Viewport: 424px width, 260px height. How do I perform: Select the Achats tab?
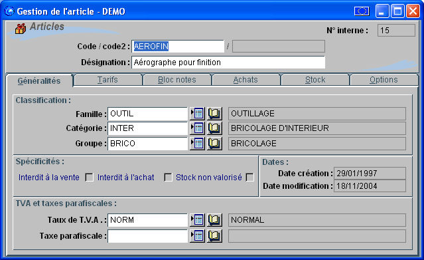[x=246, y=80]
